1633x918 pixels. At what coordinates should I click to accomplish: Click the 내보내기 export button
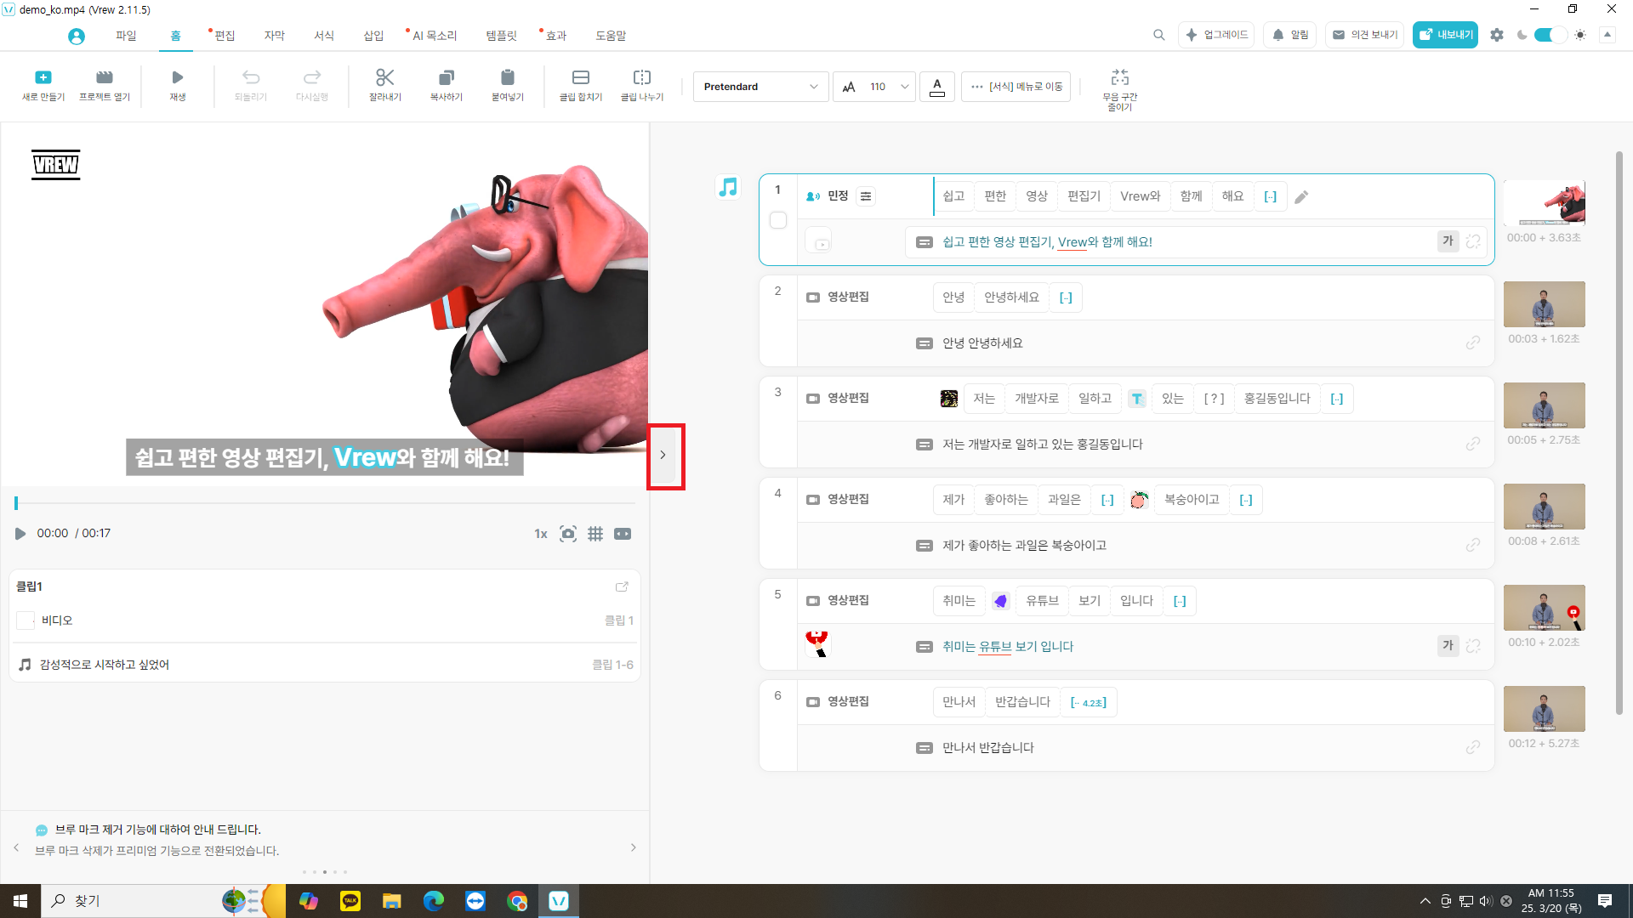click(x=1445, y=35)
